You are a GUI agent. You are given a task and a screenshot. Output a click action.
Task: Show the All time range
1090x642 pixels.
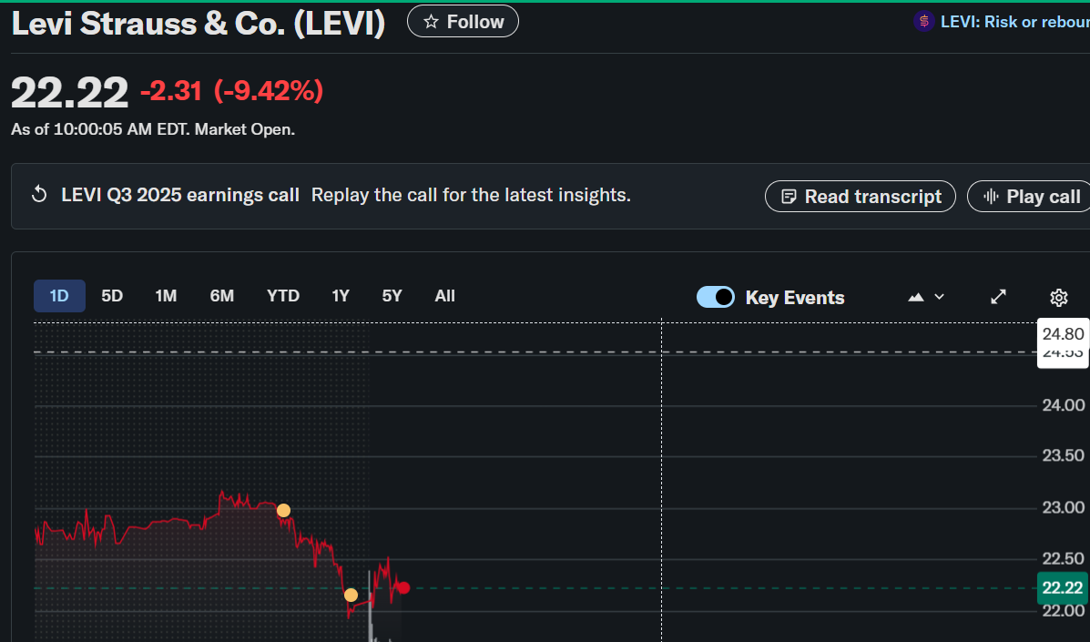[444, 296]
